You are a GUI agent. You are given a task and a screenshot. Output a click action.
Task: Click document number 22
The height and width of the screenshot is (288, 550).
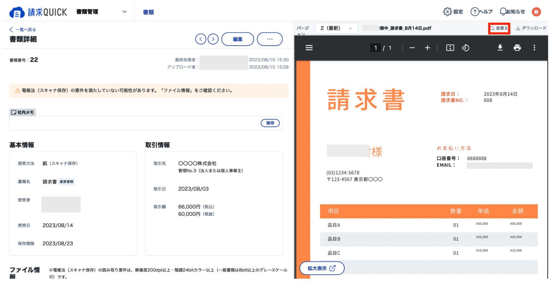(x=34, y=60)
